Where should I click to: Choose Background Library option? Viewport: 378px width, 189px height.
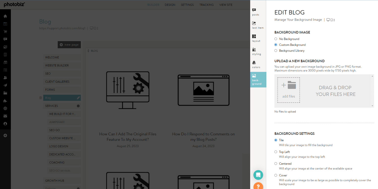click(276, 50)
